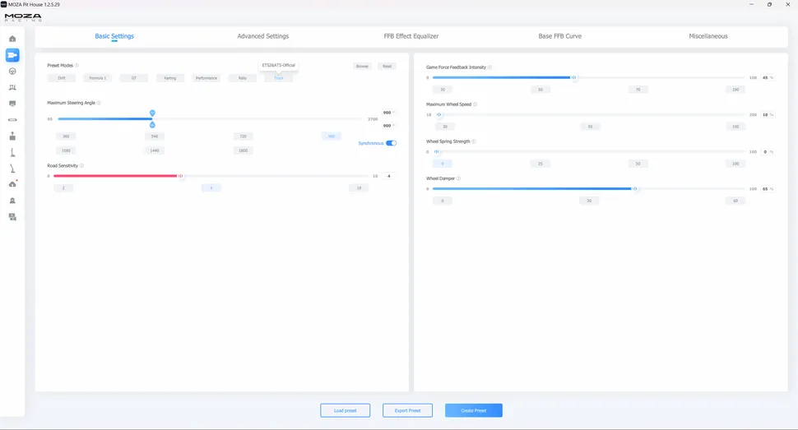Select the Formula 1 preset mode
This screenshot has height=430, width=798.
(97, 78)
